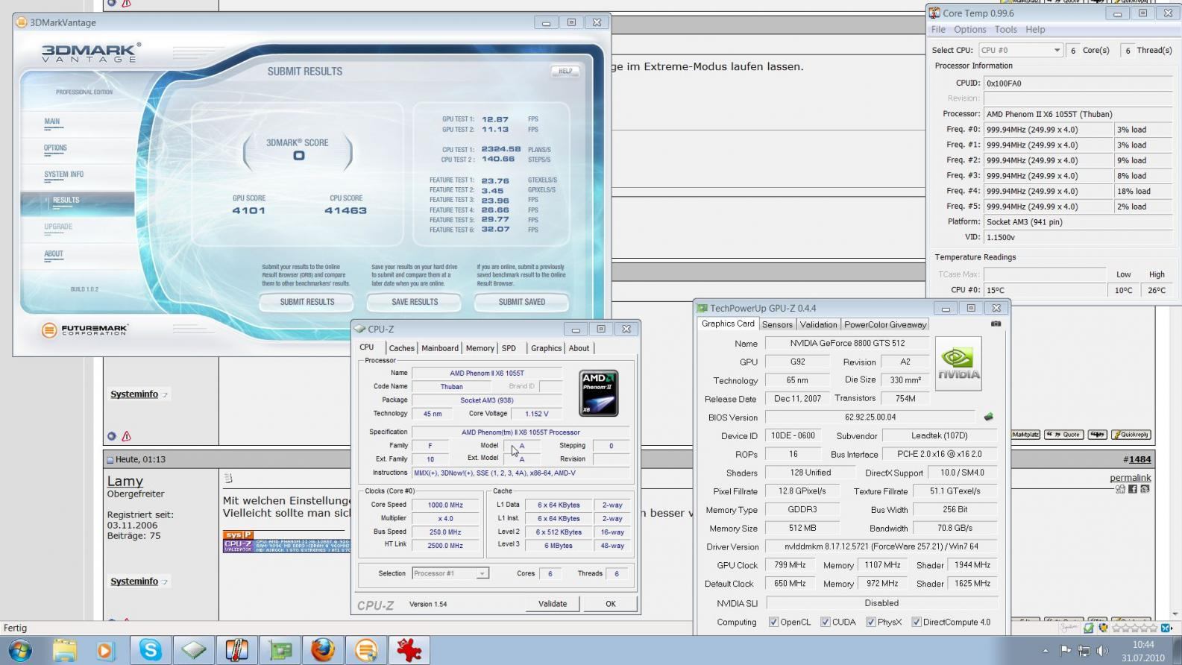Click multi-quote icon button beside Quote

pyautogui.click(x=1097, y=435)
